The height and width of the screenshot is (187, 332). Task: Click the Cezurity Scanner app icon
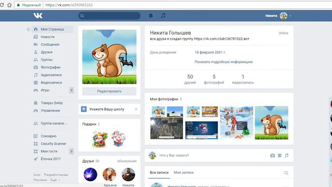(36, 144)
